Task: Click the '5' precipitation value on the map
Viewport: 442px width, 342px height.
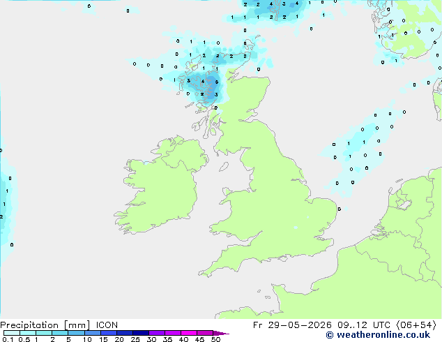Action: pyautogui.click(x=217, y=82)
